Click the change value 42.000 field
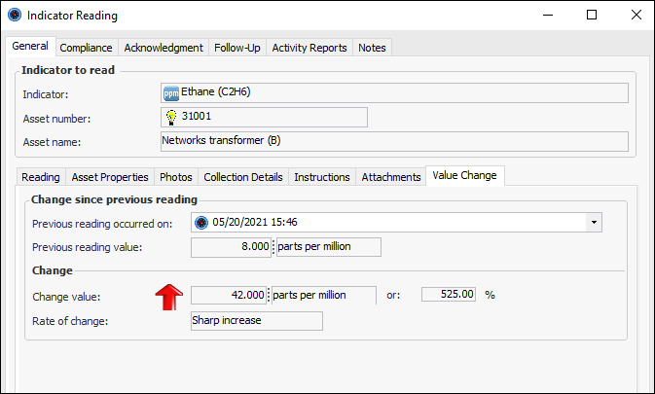Viewport: 655px width, 394px height. click(229, 295)
